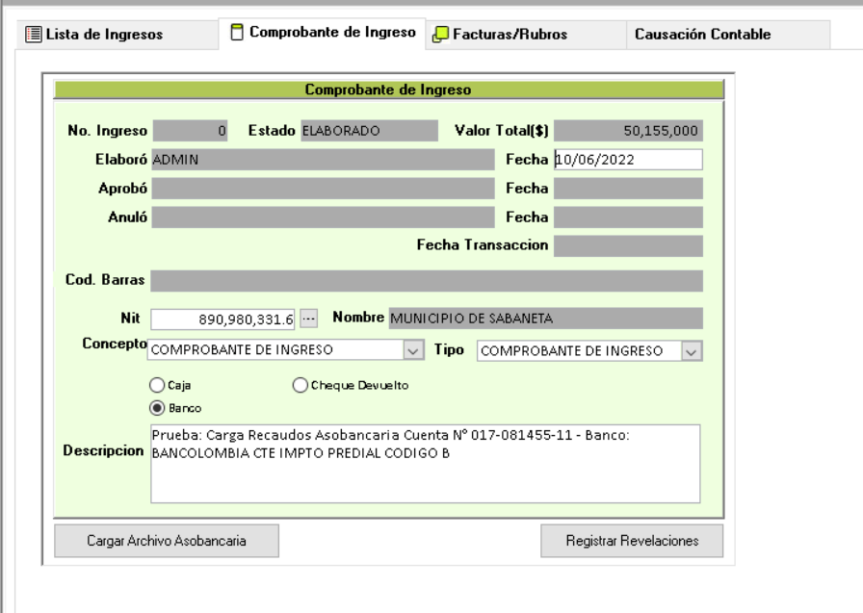Expand the Tipo dropdown arrow
Viewport: 863px width, 613px height.
692,351
